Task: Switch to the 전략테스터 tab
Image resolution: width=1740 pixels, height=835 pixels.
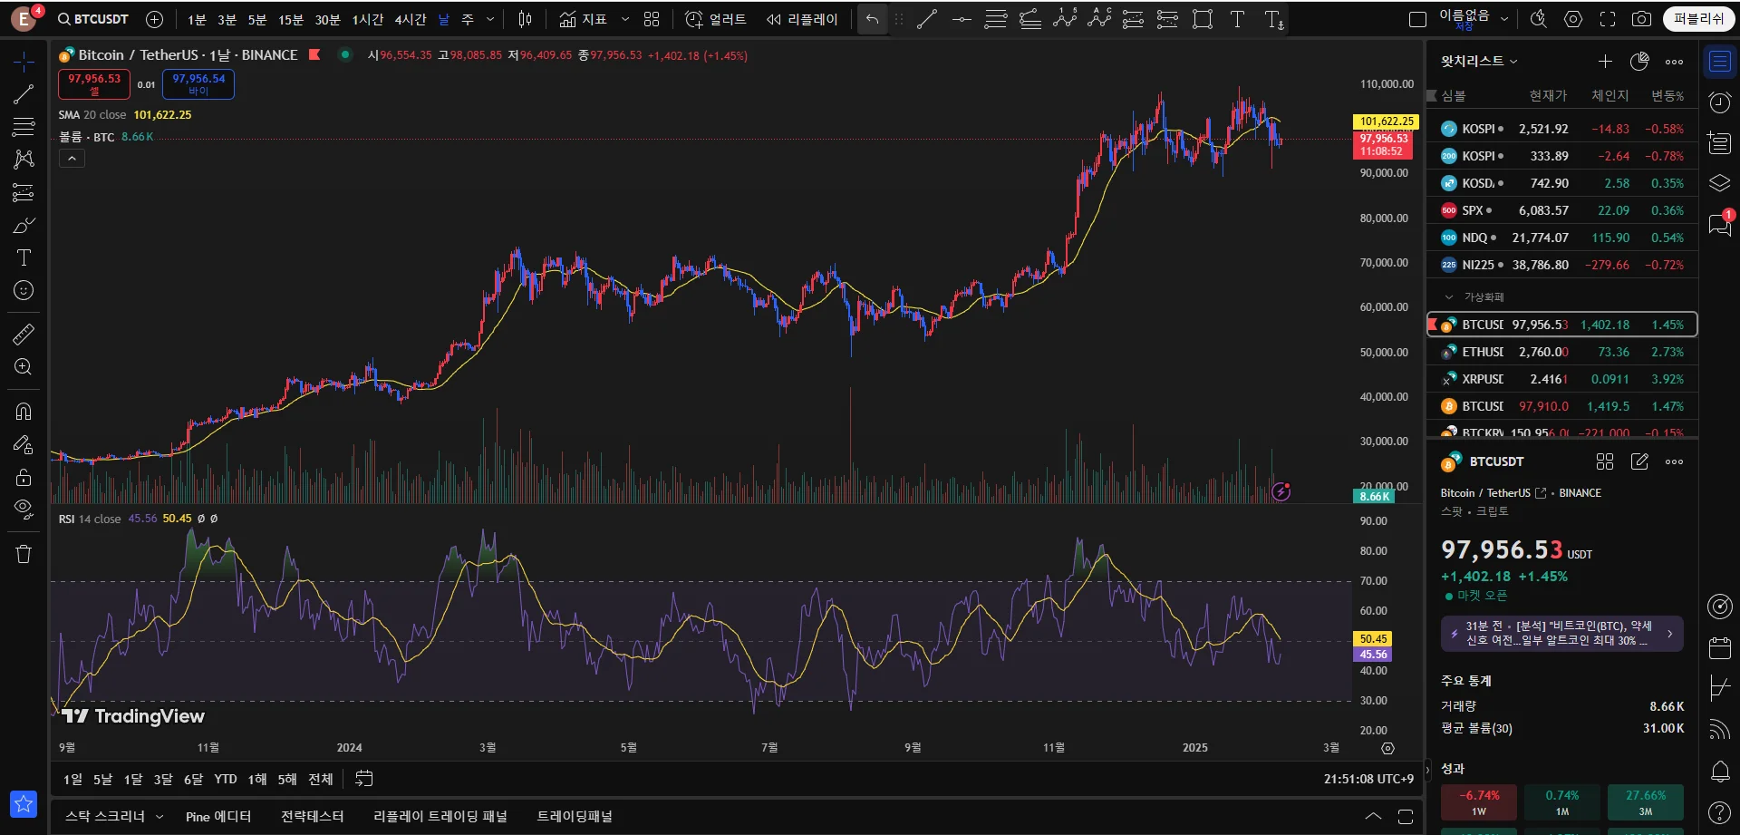Action: pos(312,816)
